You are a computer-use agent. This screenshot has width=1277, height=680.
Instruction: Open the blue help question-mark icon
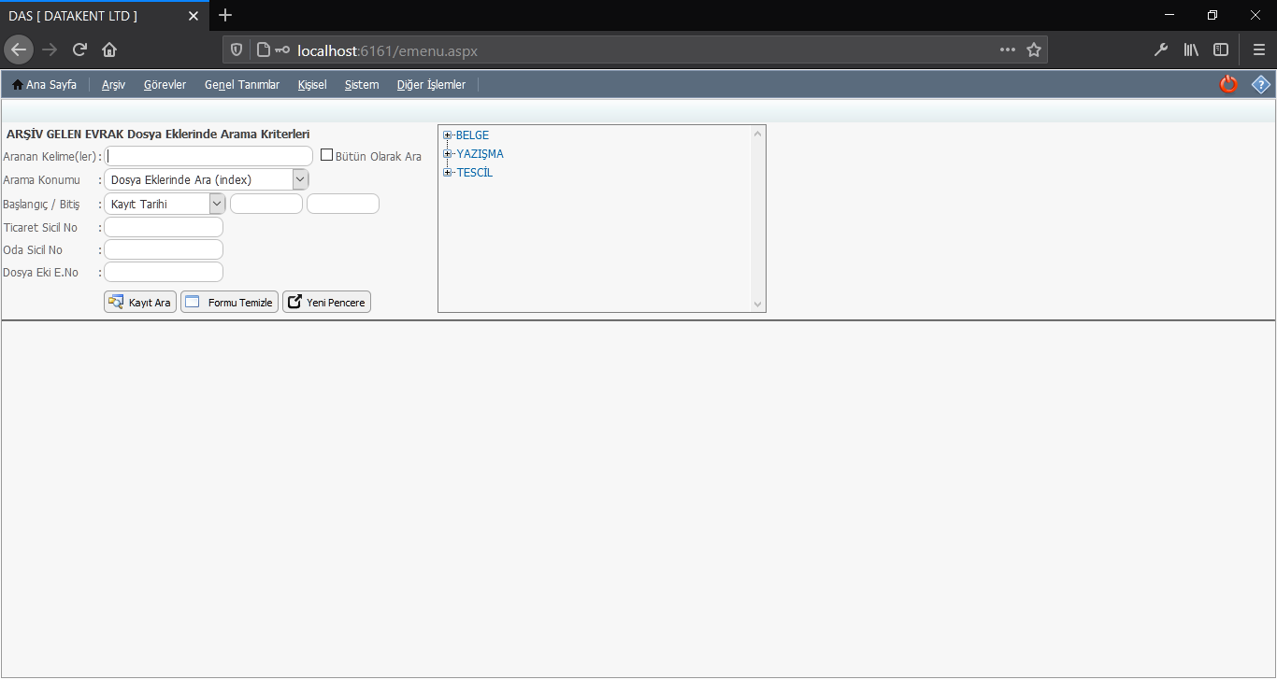[1261, 84]
